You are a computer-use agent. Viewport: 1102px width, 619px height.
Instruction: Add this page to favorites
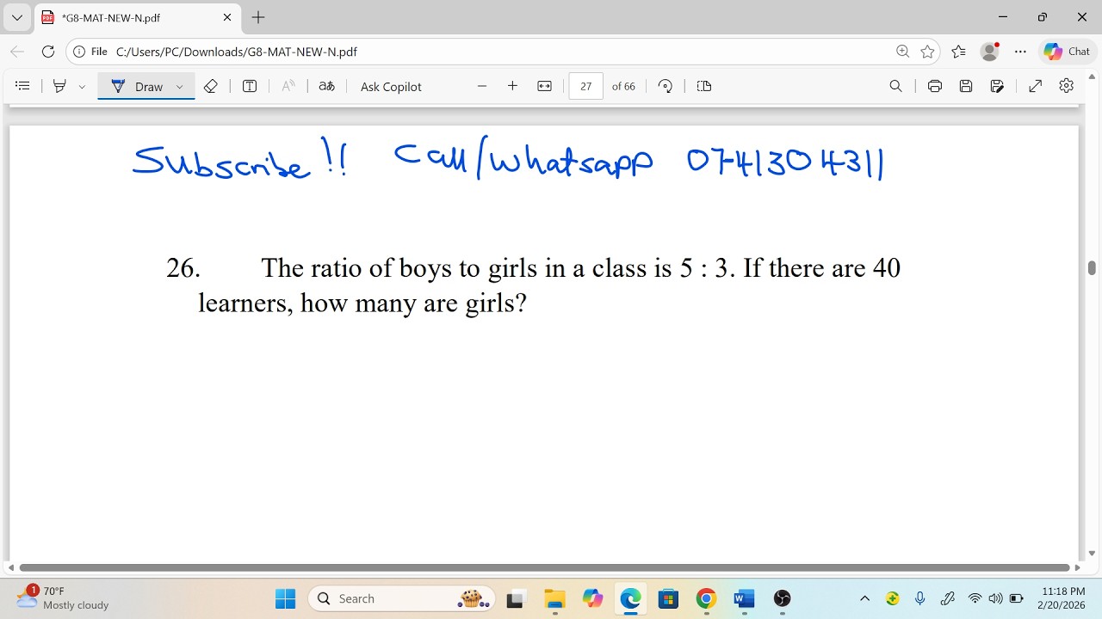click(x=927, y=52)
